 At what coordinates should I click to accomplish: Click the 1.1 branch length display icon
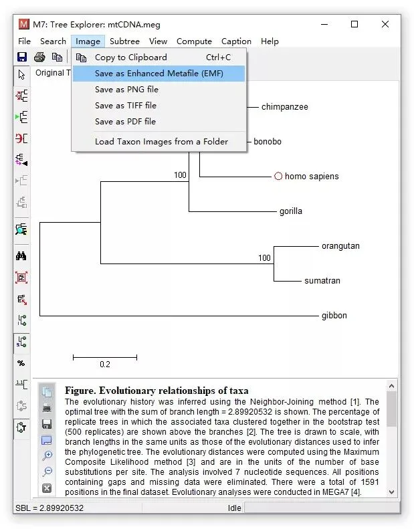21,385
